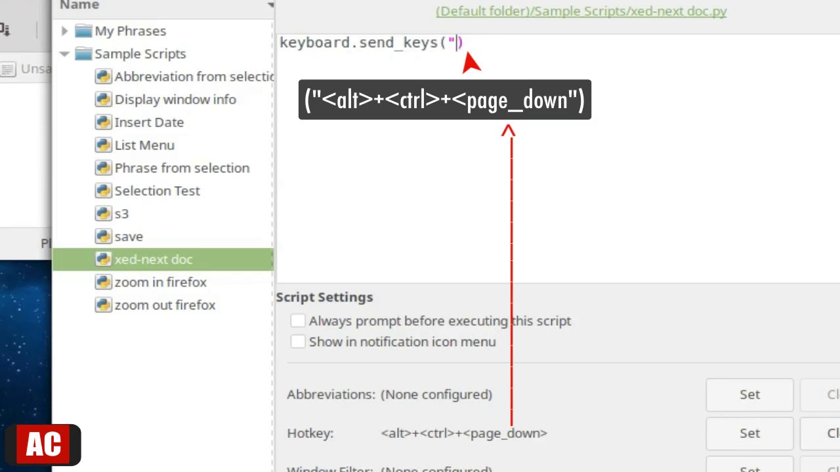This screenshot has width=840, height=472.
Task: Click the hotkey value text <alt>+<ctrl>+<page_down>
Action: [x=464, y=433]
